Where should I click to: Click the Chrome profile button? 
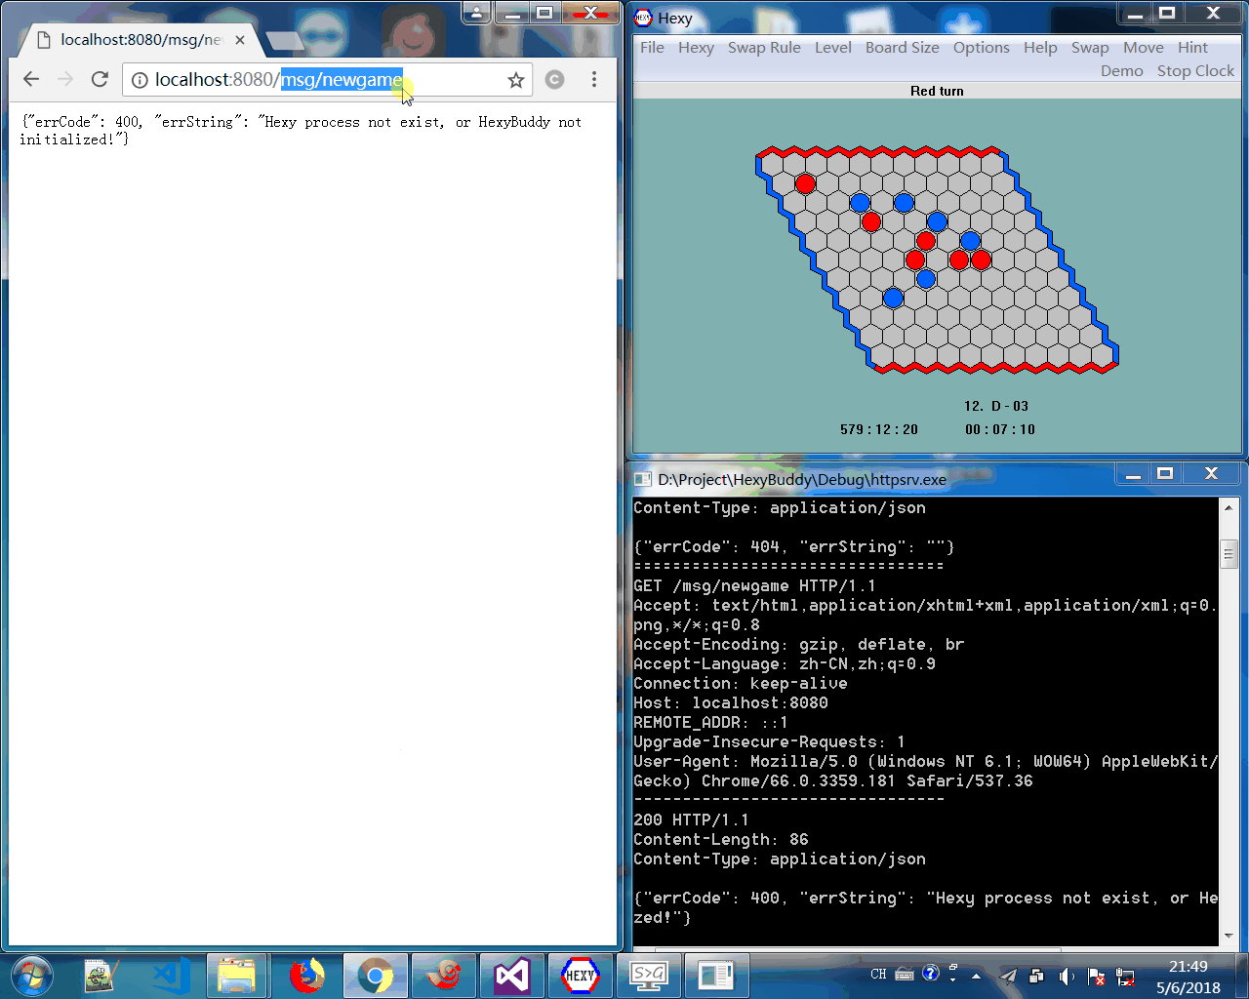click(476, 13)
